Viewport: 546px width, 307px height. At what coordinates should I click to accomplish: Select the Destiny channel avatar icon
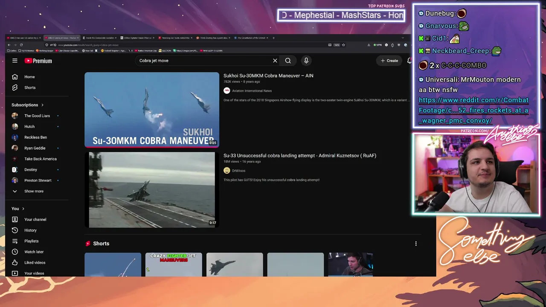[x=15, y=170]
